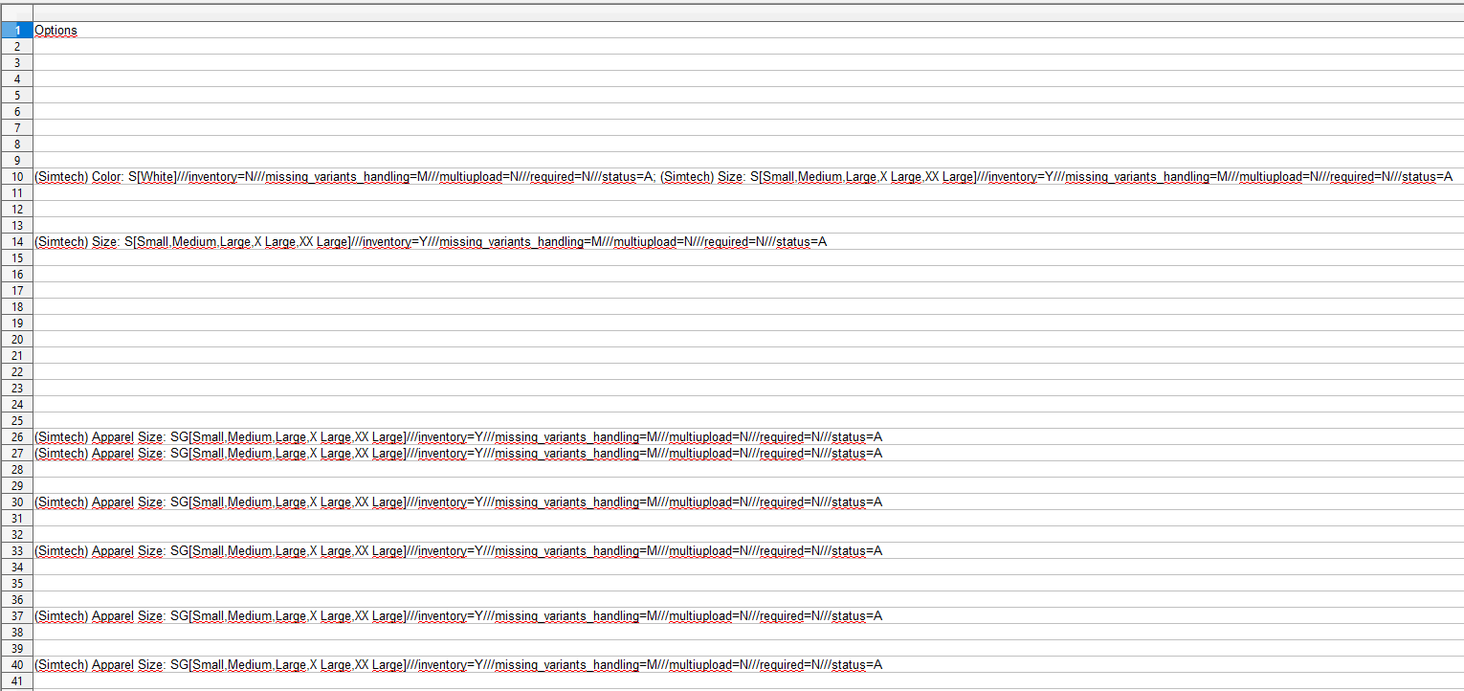Select the Options header cell in row 1
This screenshot has height=691, width=1464.
coord(55,30)
